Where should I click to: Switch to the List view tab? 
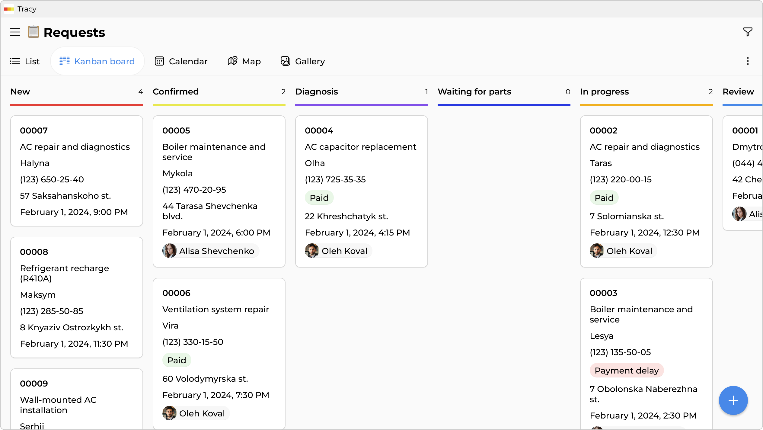(x=25, y=61)
